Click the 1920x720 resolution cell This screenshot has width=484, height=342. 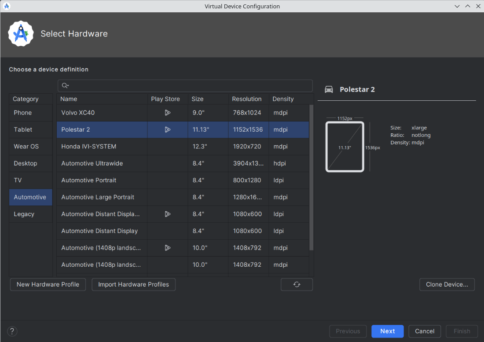(249, 147)
